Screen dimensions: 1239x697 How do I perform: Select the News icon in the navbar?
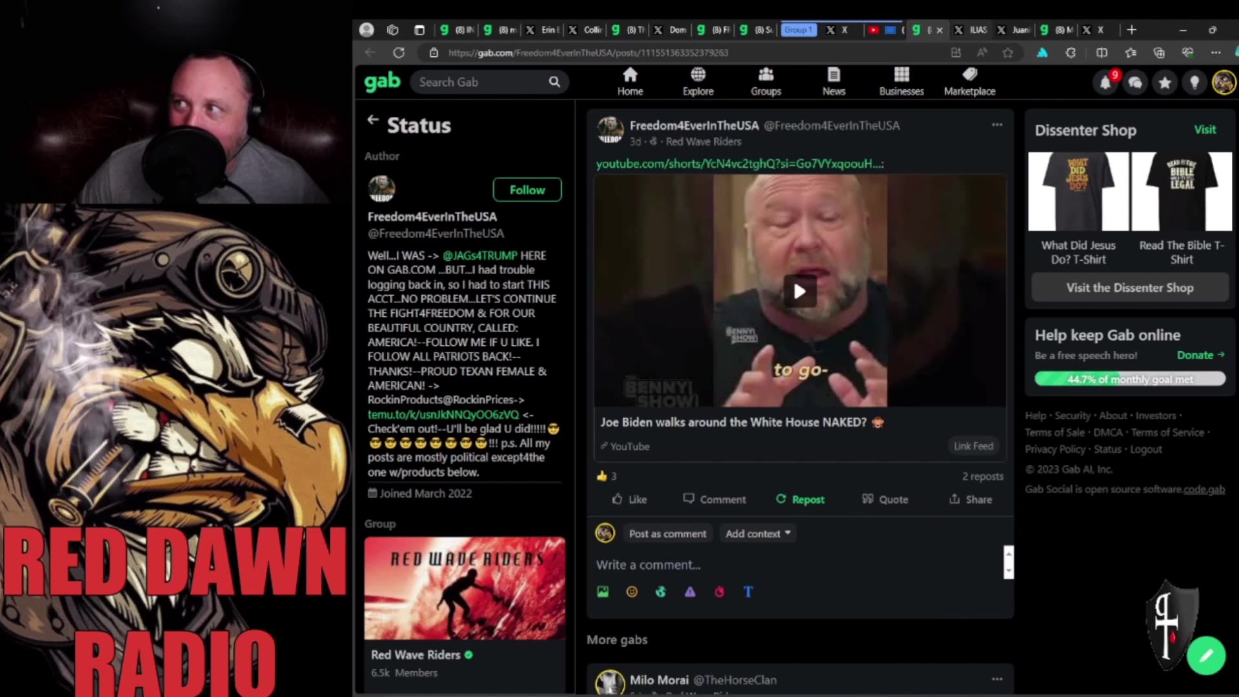pos(834,81)
